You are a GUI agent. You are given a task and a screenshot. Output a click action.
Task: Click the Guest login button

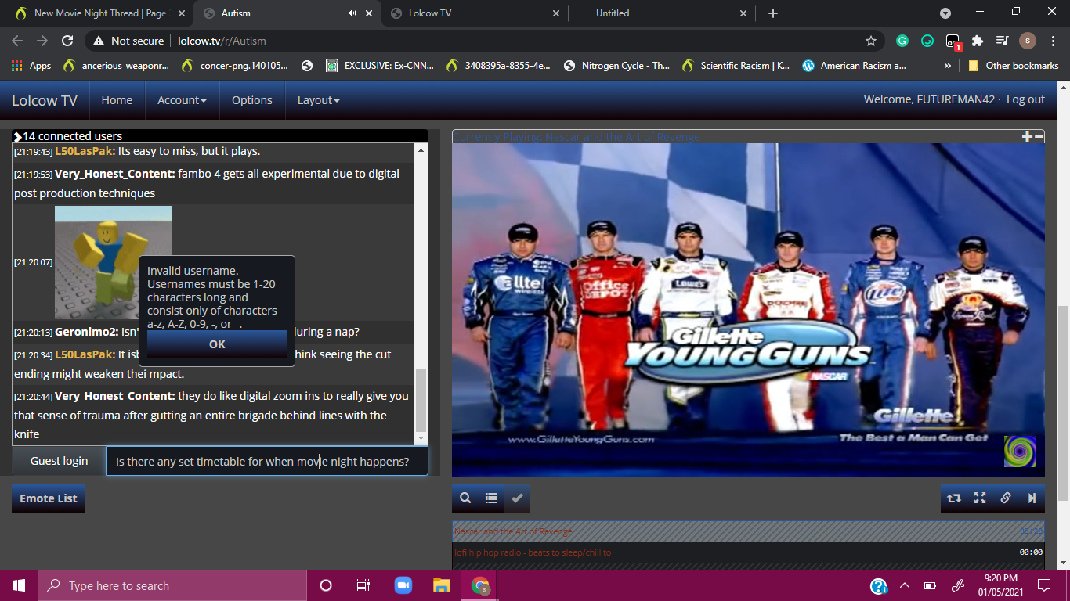coord(59,461)
